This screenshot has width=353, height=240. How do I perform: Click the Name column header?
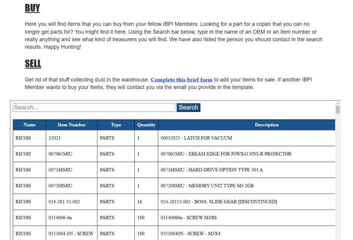pyautogui.click(x=30, y=125)
